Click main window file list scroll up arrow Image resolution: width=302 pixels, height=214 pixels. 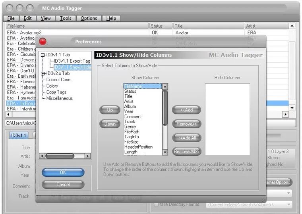click(292, 26)
